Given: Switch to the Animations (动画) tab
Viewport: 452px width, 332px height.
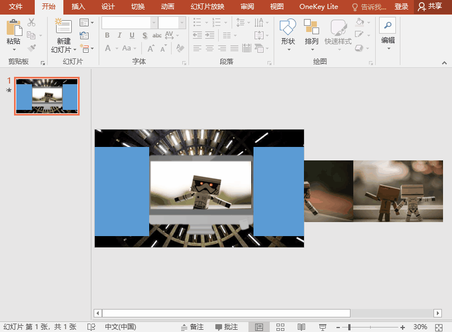Looking at the screenshot, I should (x=167, y=7).
